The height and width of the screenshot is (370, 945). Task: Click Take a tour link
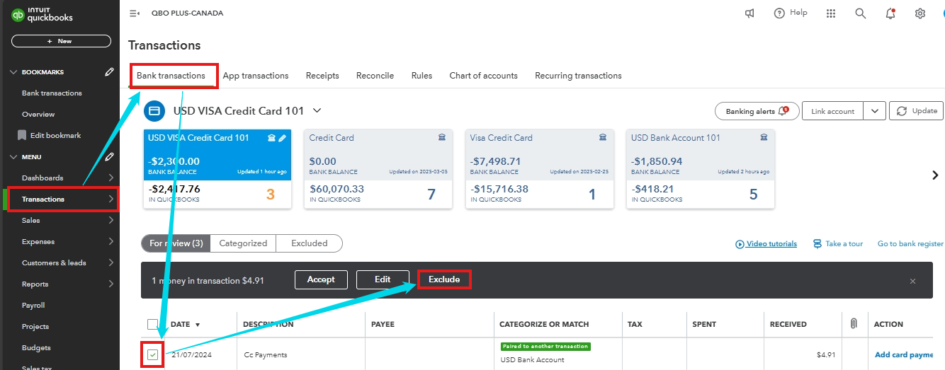(x=838, y=243)
